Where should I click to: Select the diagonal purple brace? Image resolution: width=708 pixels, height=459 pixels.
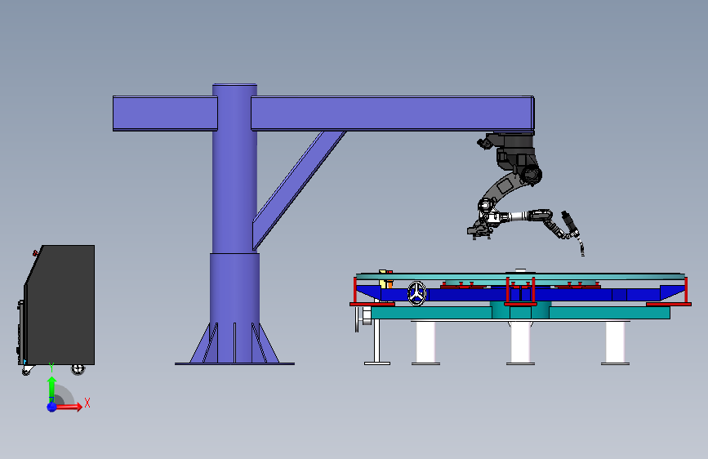tap(300, 189)
